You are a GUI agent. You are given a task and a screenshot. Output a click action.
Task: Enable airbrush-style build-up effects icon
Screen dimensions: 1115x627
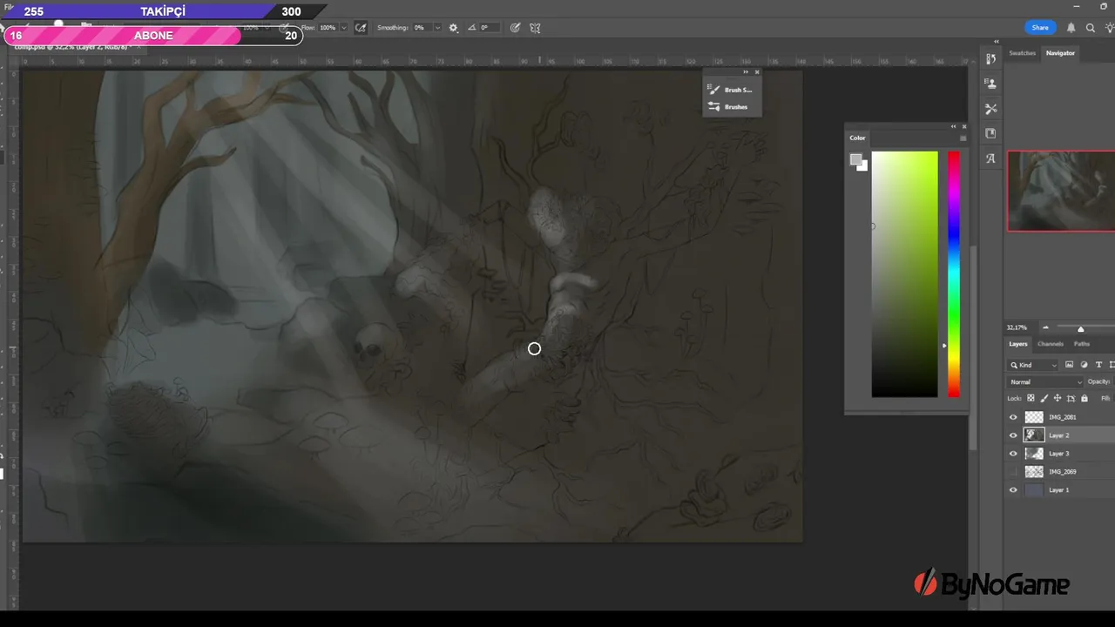[x=361, y=28]
